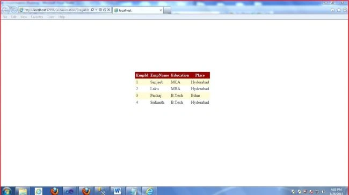Open the Home page icon
Image resolution: width=349 pixels, height=195 pixels.
332,10
